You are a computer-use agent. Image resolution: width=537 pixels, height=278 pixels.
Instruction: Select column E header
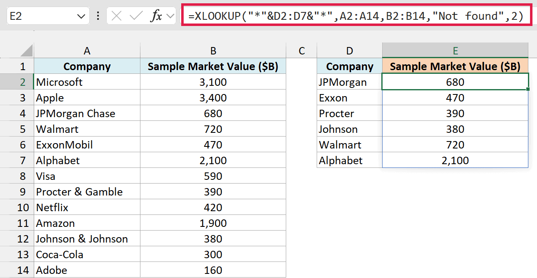[x=455, y=51]
